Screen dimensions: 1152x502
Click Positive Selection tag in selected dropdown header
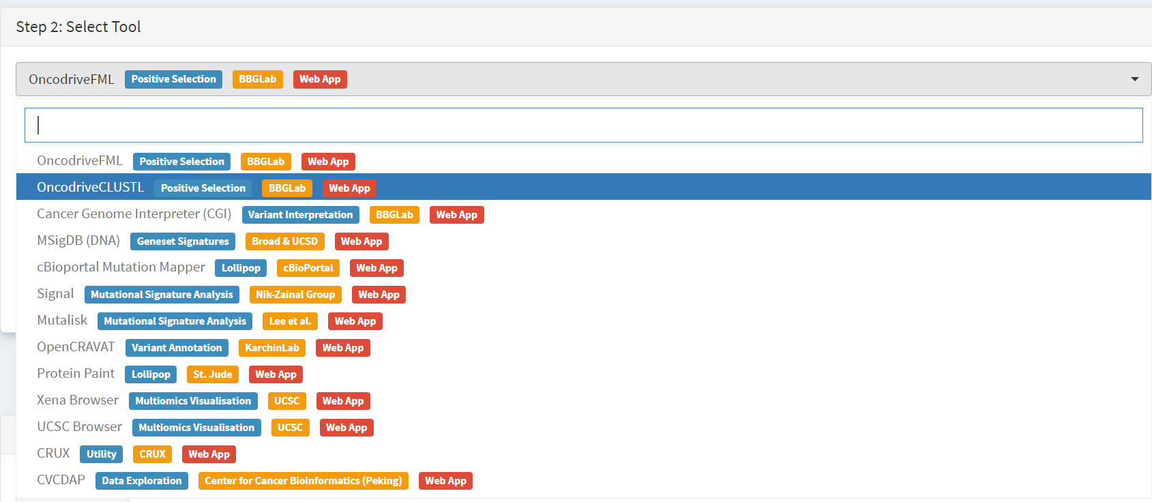(173, 79)
